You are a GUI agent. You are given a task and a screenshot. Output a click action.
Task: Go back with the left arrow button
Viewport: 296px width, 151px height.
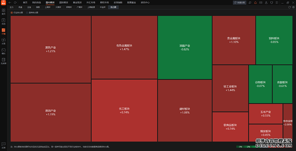9,3
